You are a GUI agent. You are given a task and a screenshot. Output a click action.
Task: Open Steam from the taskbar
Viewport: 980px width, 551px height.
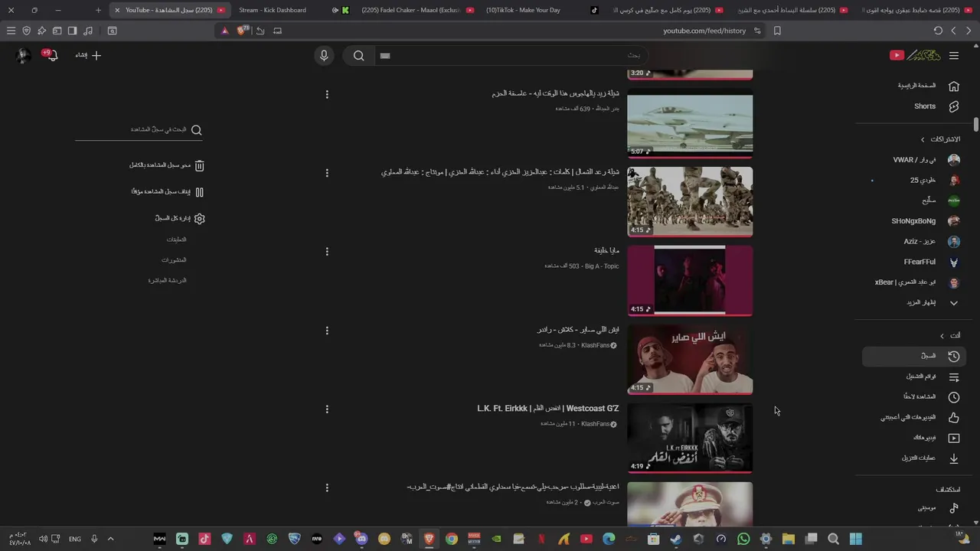pos(676,539)
